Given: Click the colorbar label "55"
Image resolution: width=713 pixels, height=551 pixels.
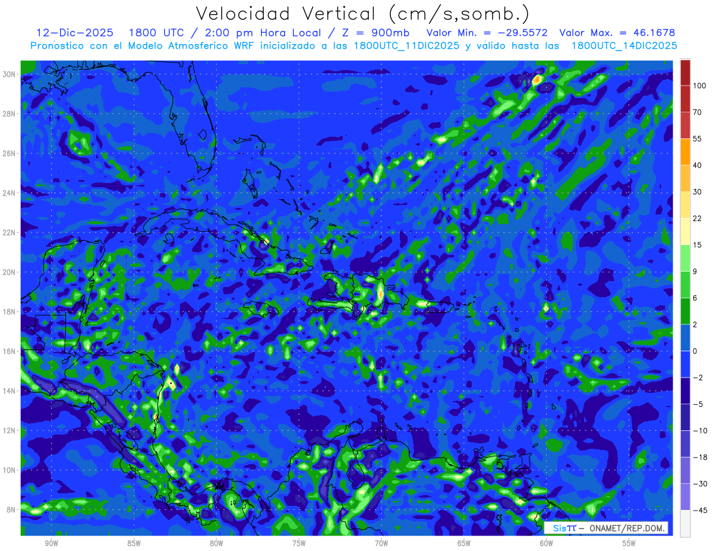Looking at the screenshot, I should tap(698, 138).
